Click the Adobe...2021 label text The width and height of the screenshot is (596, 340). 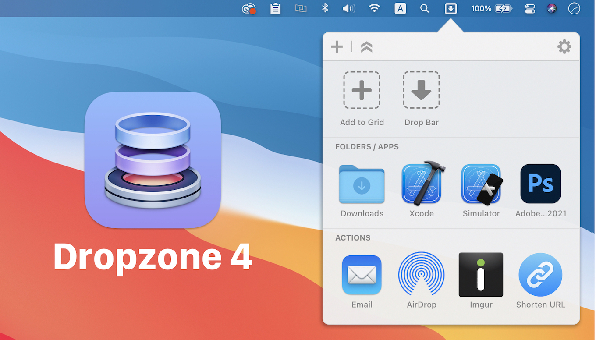coord(541,213)
